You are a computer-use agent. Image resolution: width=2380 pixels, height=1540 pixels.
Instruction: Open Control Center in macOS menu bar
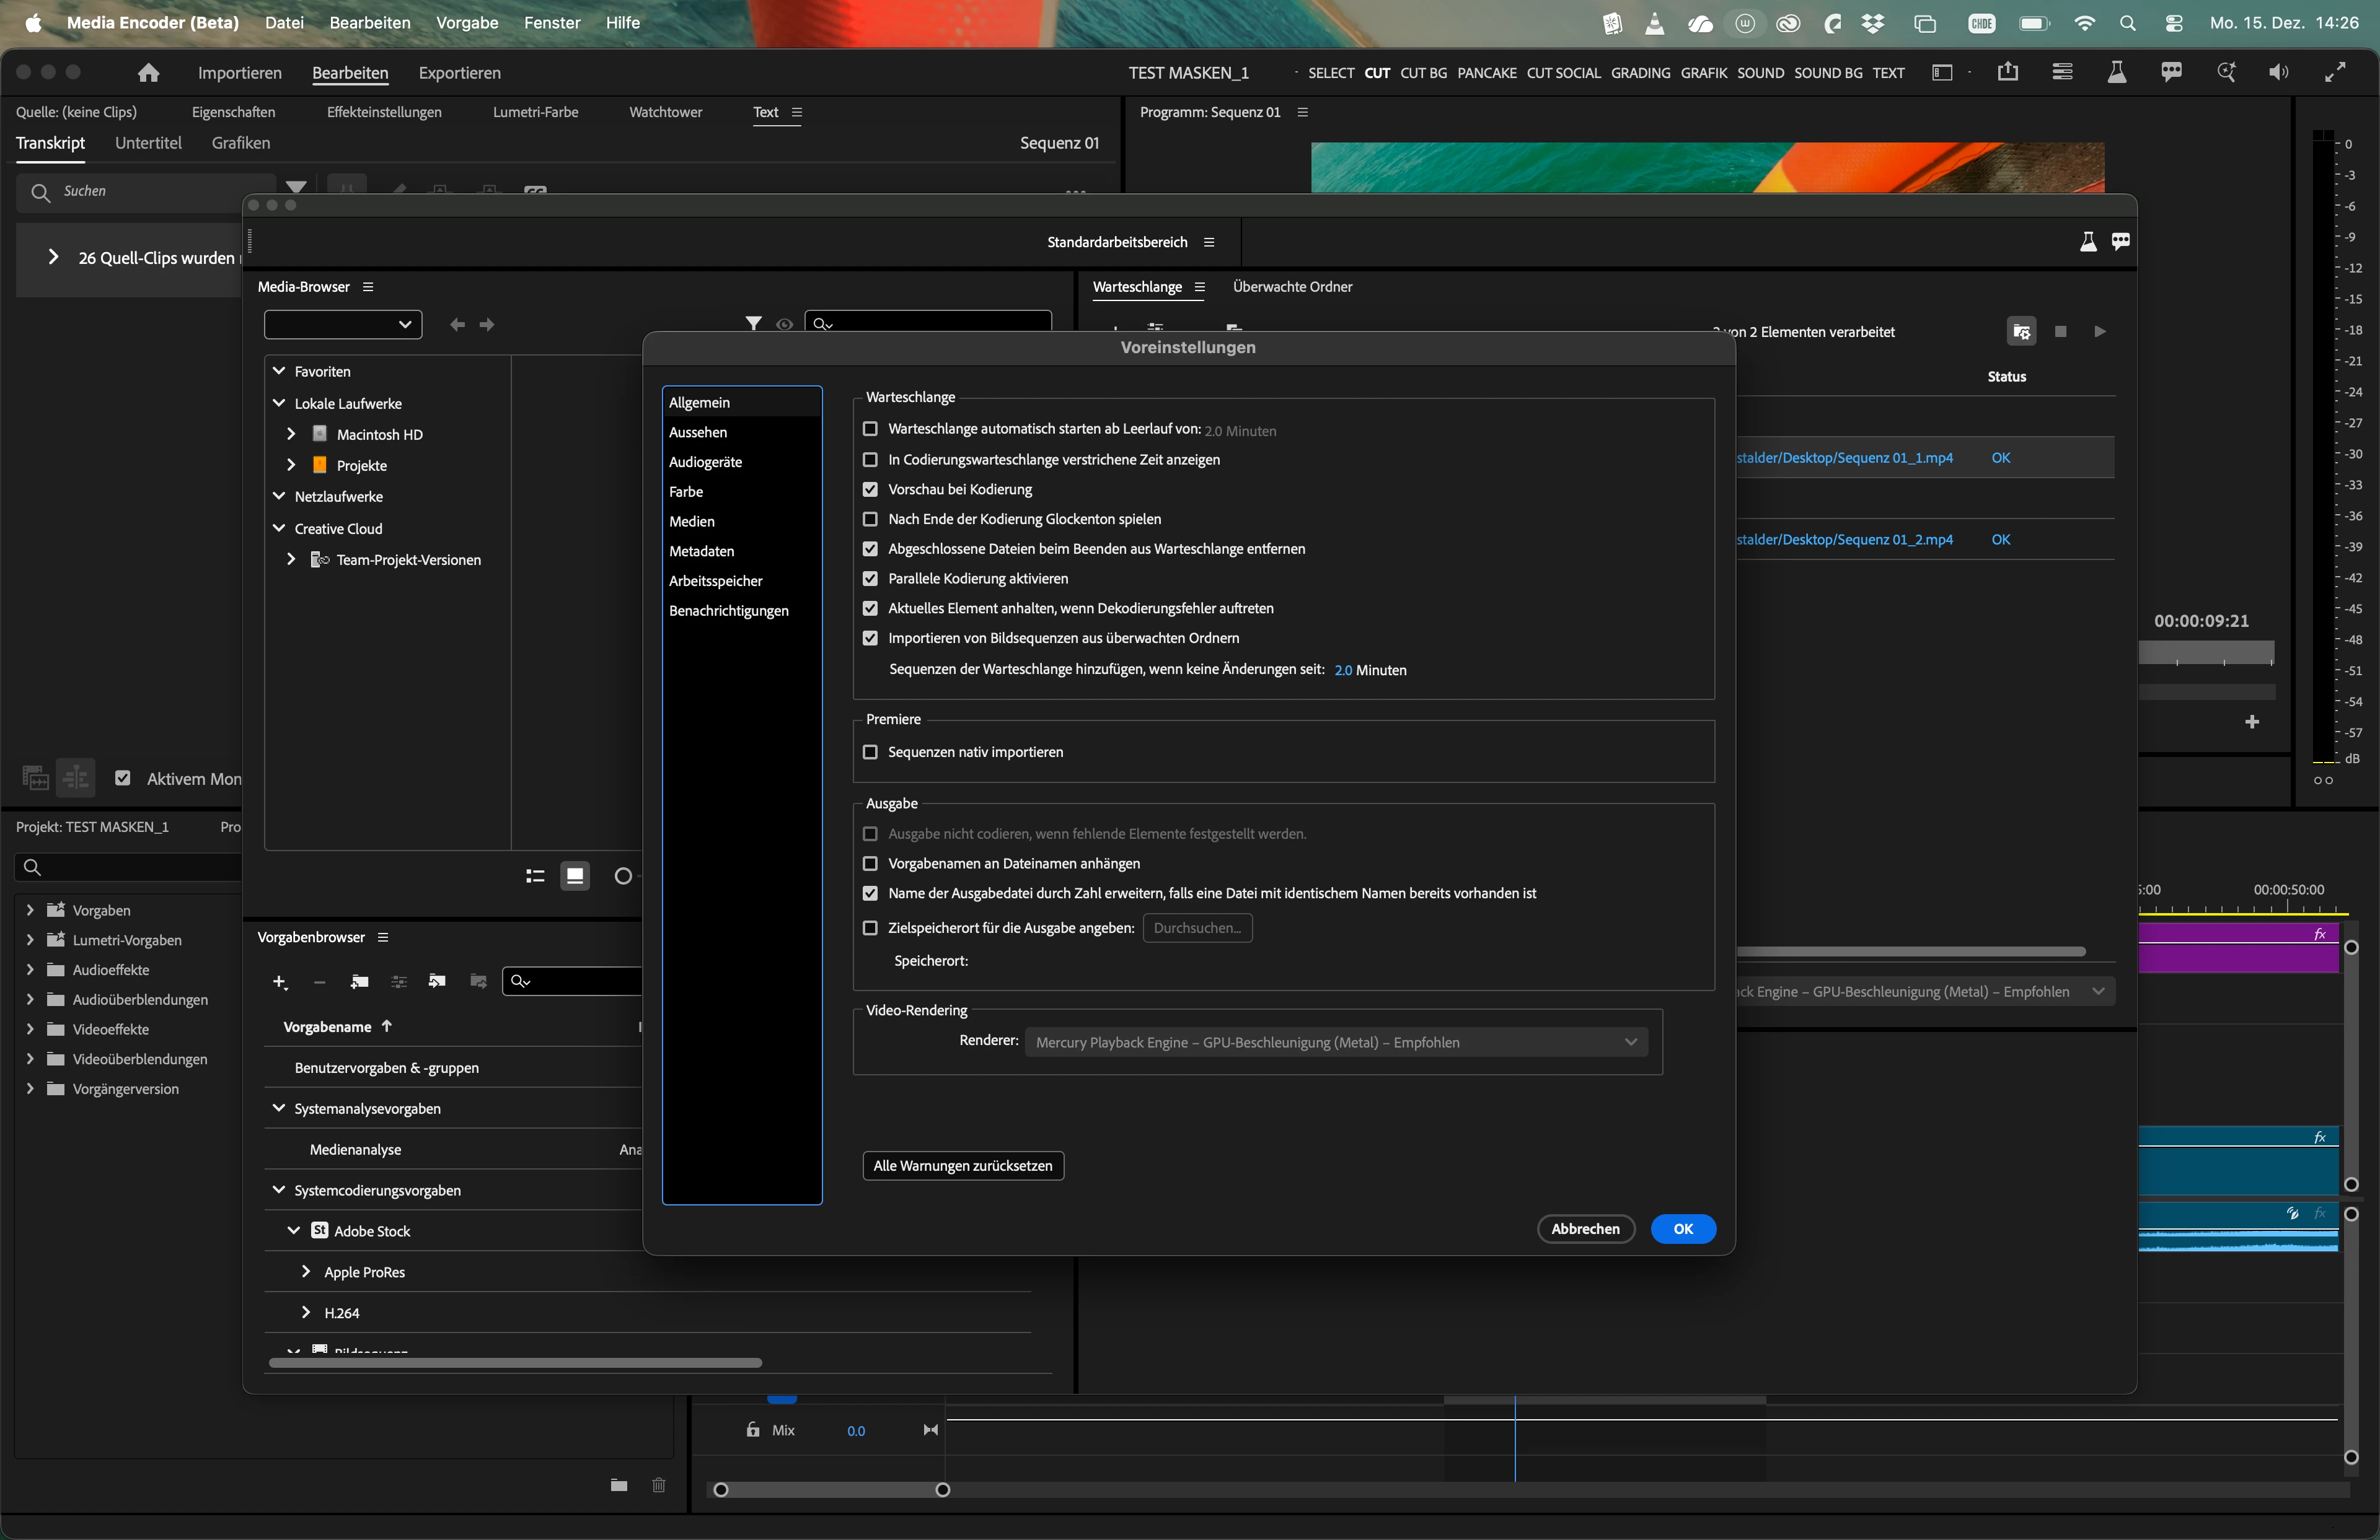click(x=2173, y=23)
